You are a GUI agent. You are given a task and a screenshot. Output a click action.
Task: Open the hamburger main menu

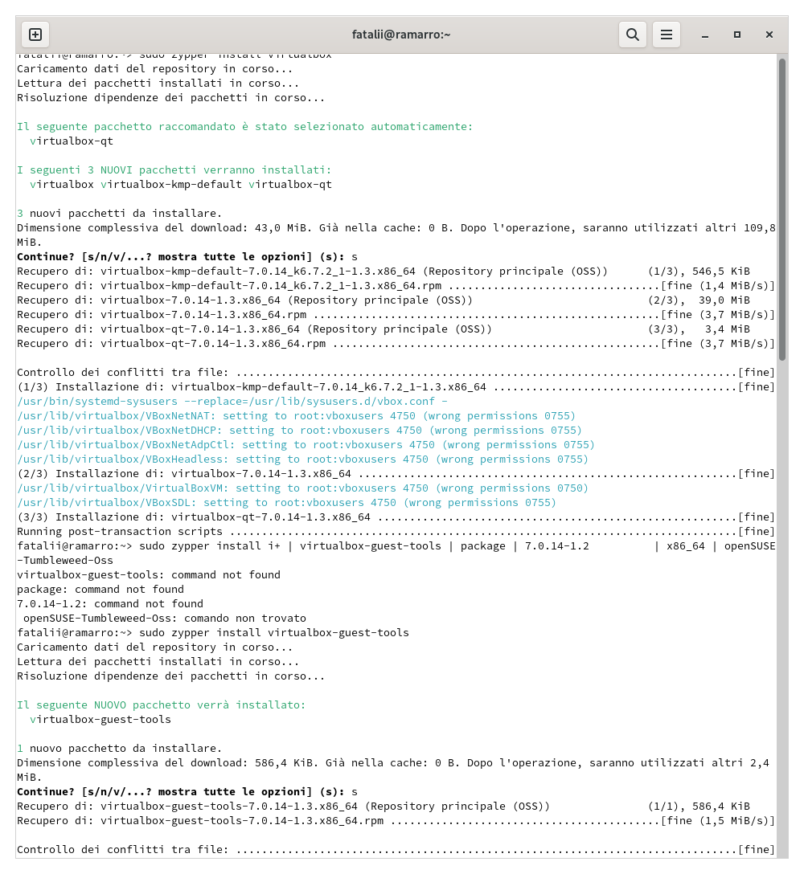pos(667,35)
